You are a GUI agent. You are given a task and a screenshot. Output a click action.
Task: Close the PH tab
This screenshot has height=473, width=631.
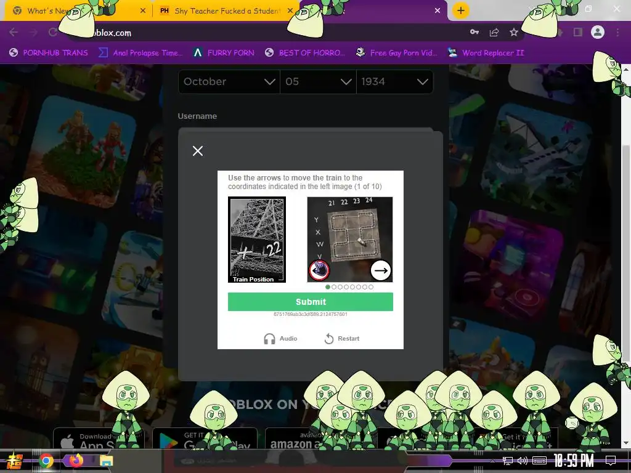(290, 11)
